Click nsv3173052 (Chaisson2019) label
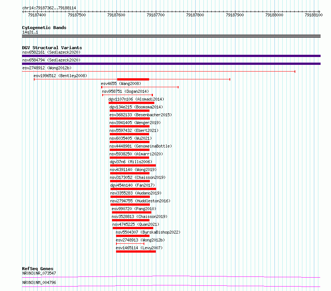The image size is (331, 291). pos(138,177)
